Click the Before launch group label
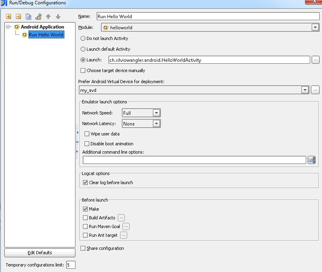322x272 pixels. [95, 200]
